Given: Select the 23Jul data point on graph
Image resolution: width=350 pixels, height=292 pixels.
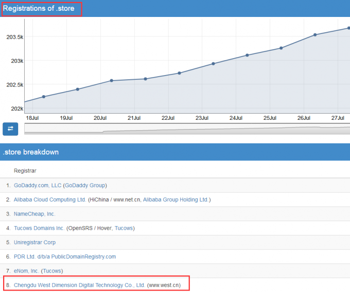Looking at the screenshot, I should [213, 64].
